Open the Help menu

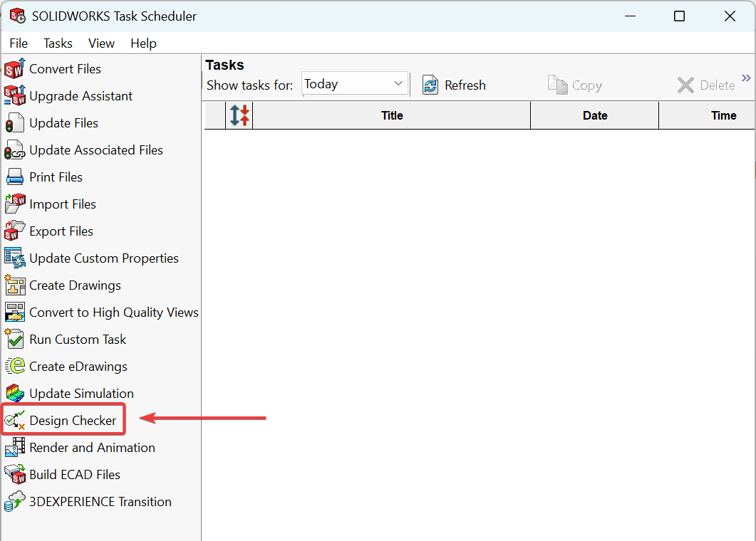click(143, 43)
